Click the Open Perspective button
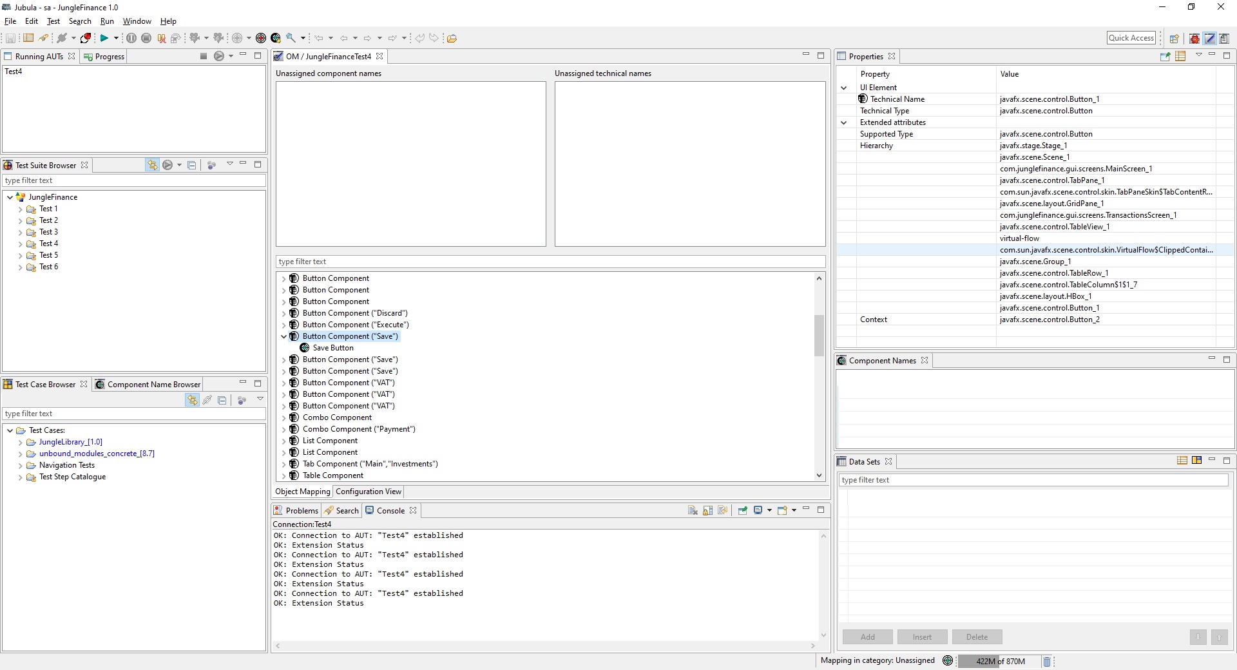The height and width of the screenshot is (670, 1237). (x=1174, y=38)
